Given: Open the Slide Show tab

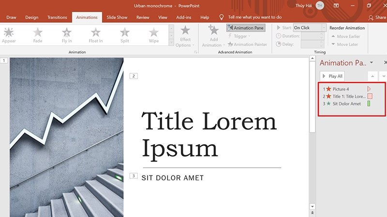Looking at the screenshot, I should click(117, 17).
